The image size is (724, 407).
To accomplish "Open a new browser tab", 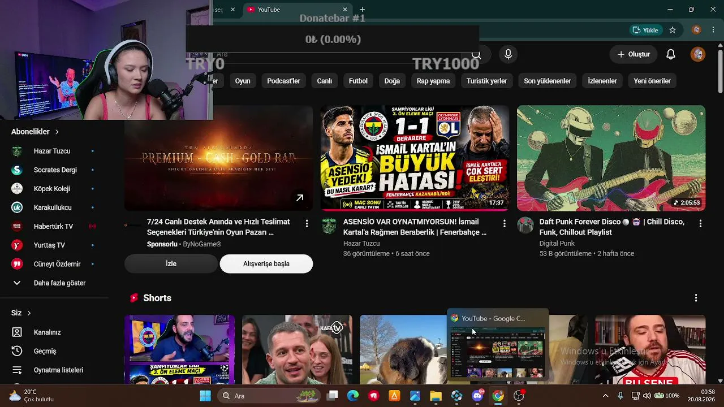I will pyautogui.click(x=363, y=10).
